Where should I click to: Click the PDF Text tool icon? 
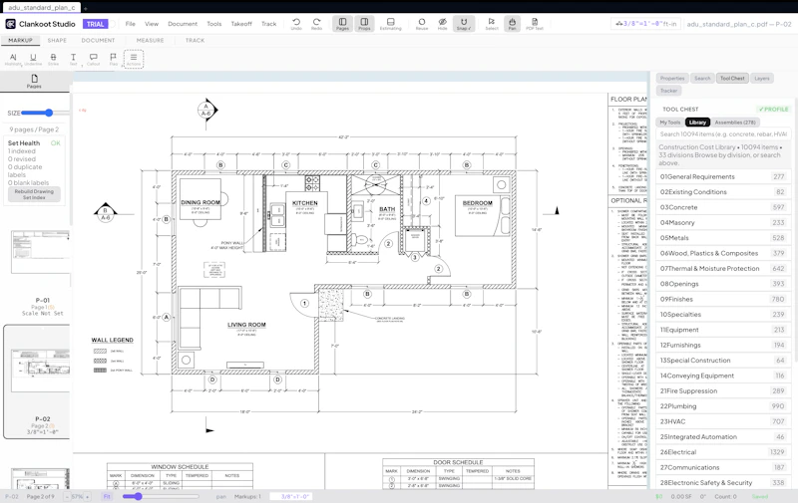[x=535, y=23]
